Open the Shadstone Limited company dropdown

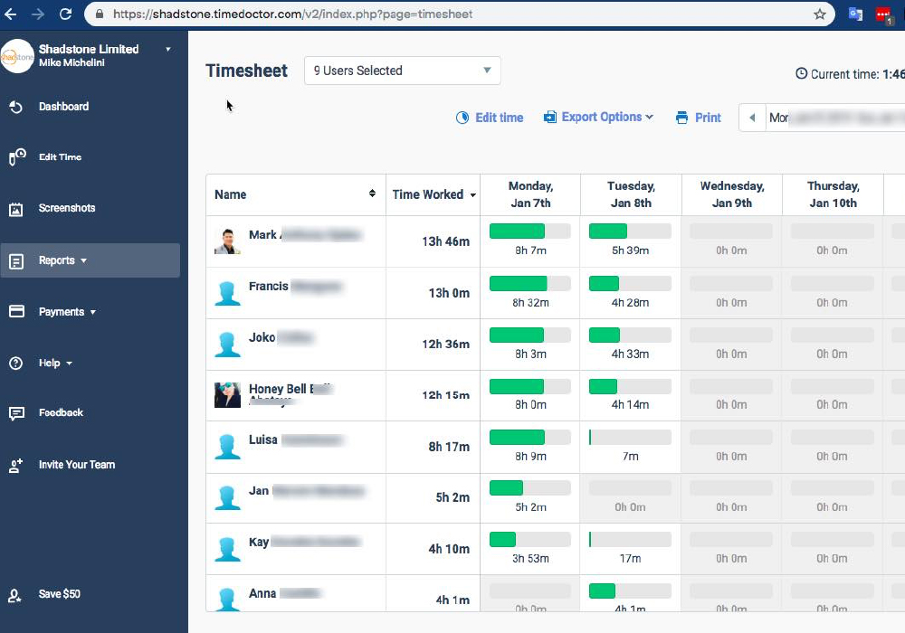[x=167, y=50]
